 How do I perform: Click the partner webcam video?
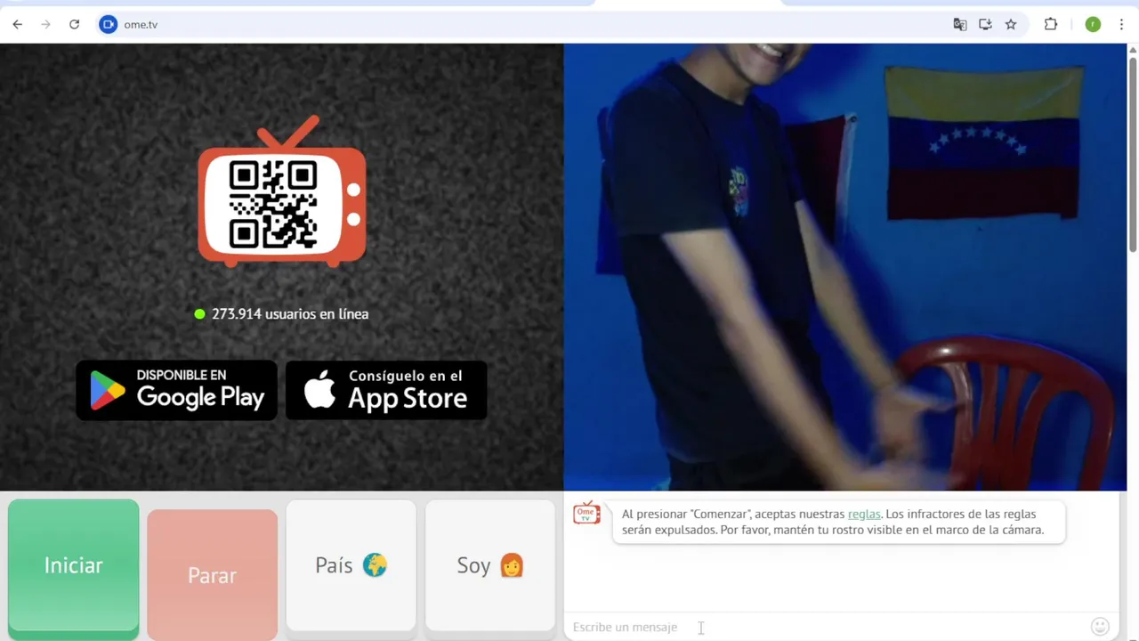tap(845, 267)
